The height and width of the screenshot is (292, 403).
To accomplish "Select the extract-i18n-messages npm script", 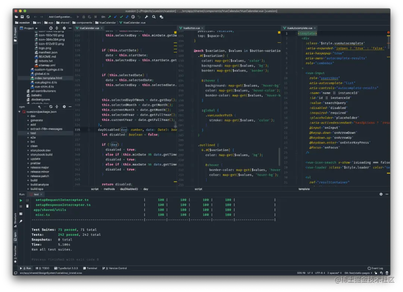I will coord(46,129).
